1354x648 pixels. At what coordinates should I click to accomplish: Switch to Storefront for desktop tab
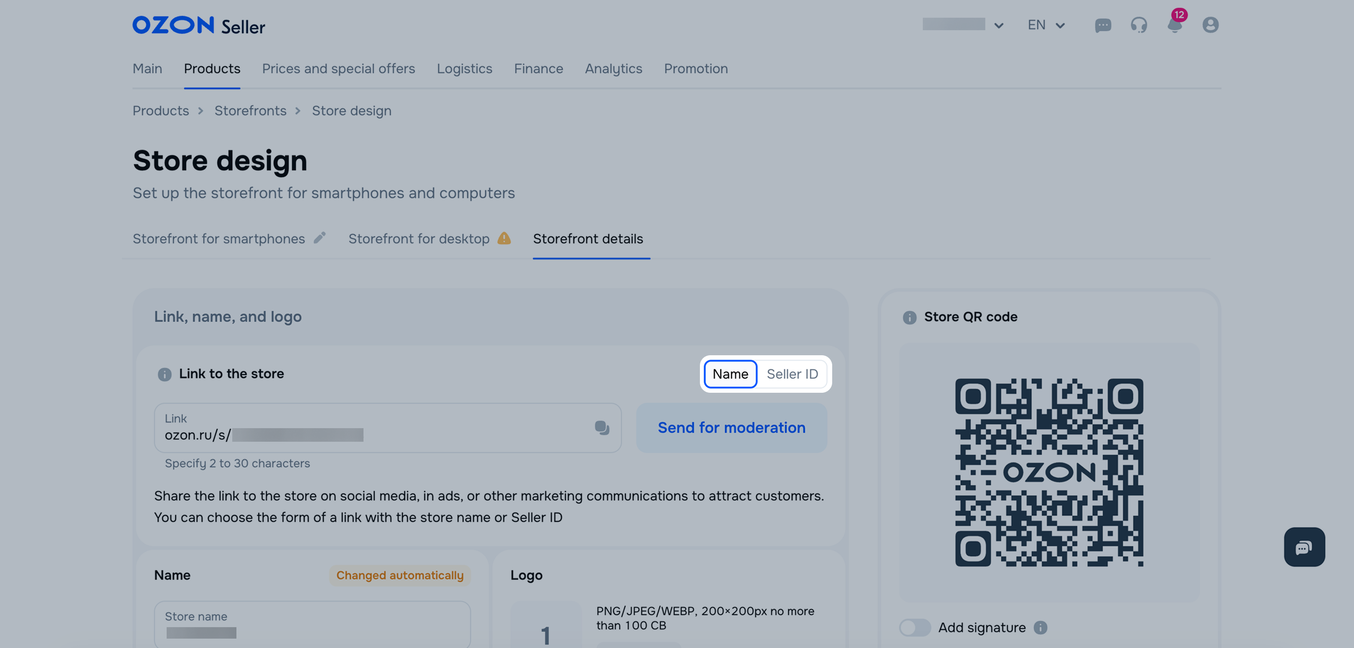(419, 239)
